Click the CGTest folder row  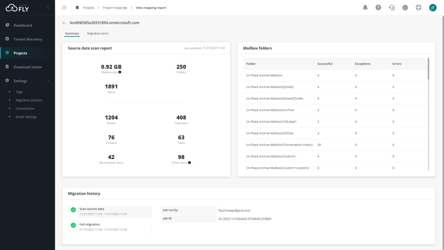coord(335,133)
